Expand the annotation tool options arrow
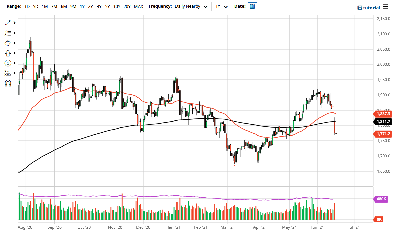 click(x=14, y=33)
